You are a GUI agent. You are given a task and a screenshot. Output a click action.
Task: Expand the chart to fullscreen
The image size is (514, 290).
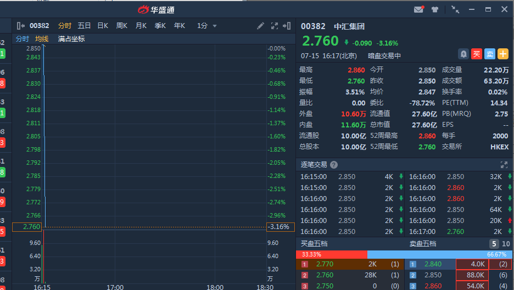pyautogui.click(x=274, y=26)
